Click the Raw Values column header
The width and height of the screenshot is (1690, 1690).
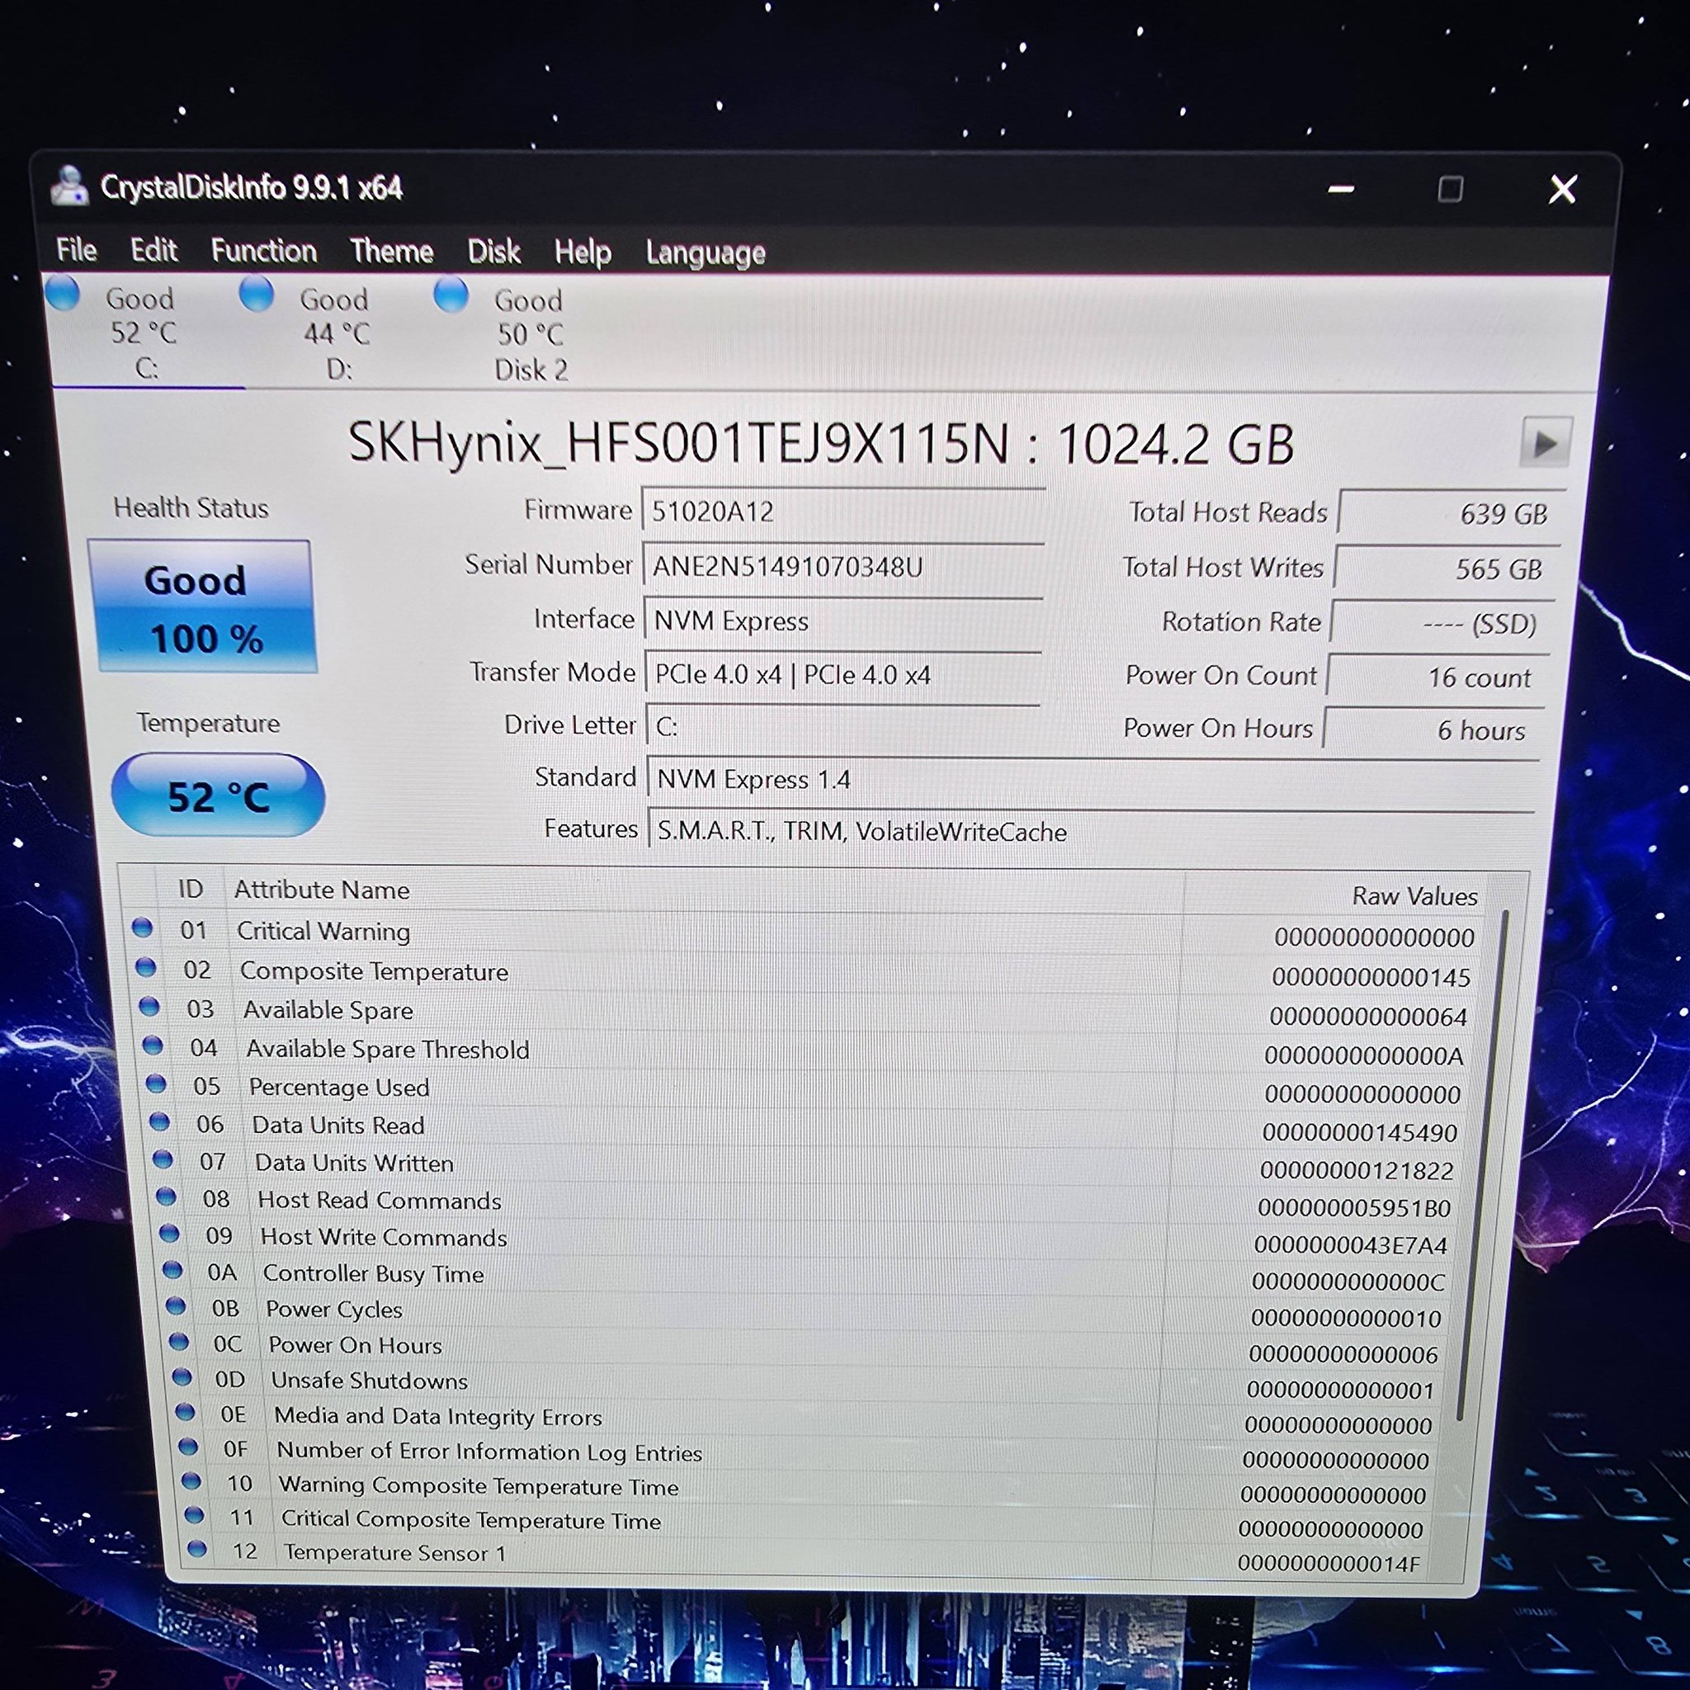pos(1414,895)
